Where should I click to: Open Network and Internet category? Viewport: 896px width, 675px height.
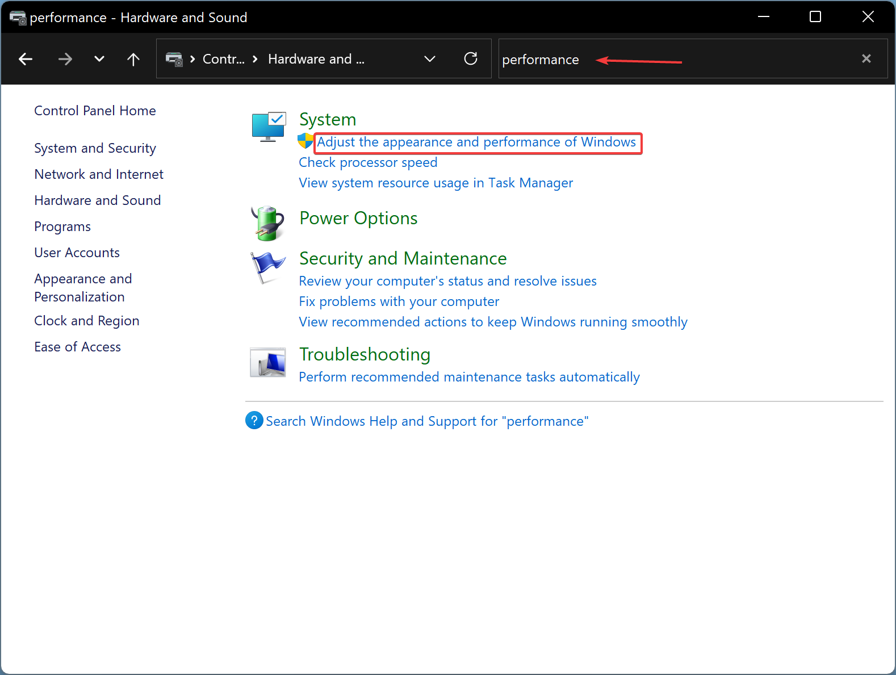(99, 174)
